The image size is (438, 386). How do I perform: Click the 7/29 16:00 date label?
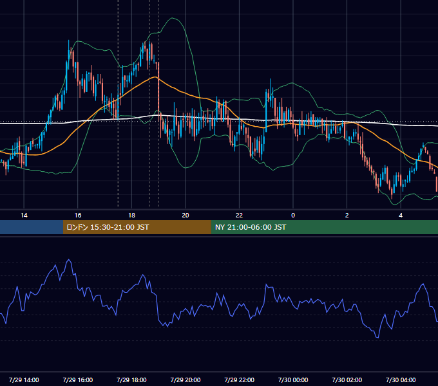click(x=78, y=380)
